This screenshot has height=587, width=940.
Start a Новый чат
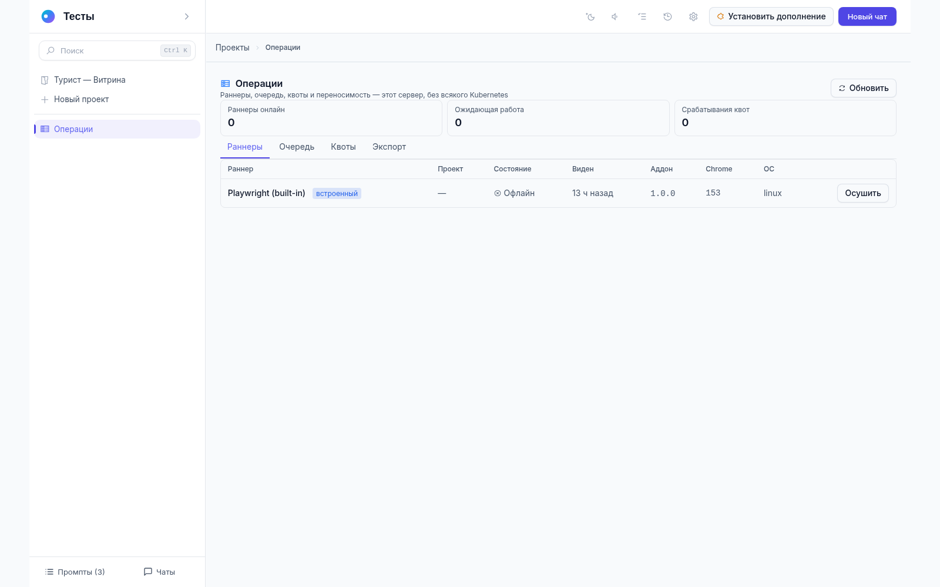pyautogui.click(x=867, y=16)
